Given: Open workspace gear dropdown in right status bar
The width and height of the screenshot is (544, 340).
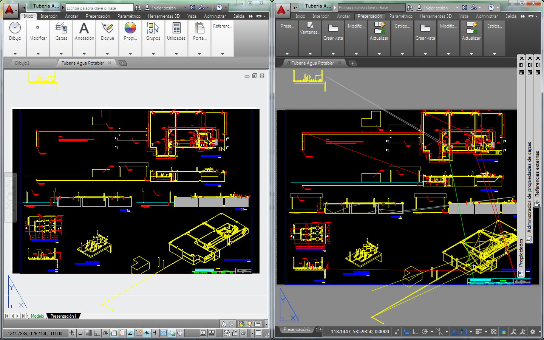Looking at the screenshot, I should 533,332.
